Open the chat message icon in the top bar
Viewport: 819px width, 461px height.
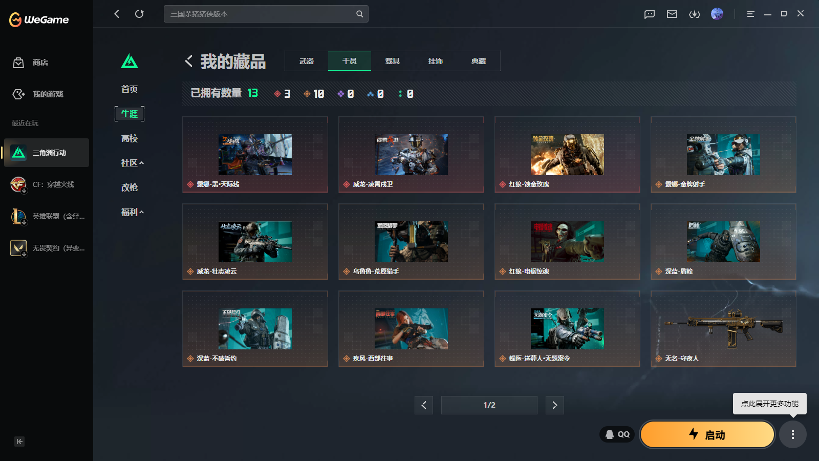[x=650, y=14]
